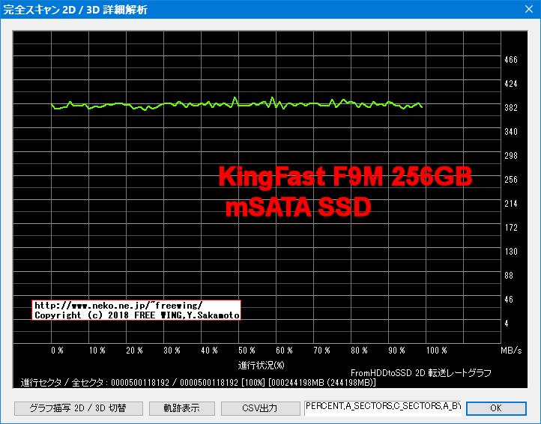The width and height of the screenshot is (541, 424).
Task: Click the 70 % axis label
Action: (321, 351)
